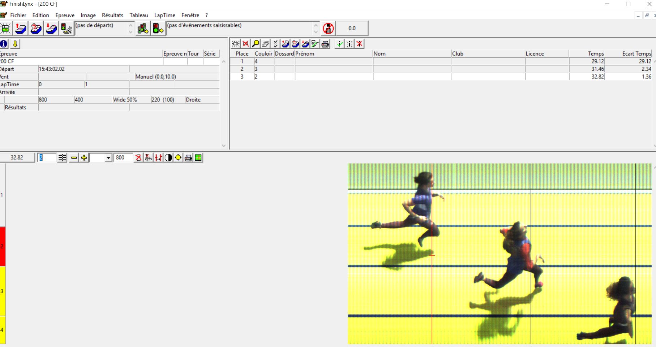The width and height of the screenshot is (656, 347).
Task: Click the printer icon in image toolbar
Action: click(x=188, y=158)
